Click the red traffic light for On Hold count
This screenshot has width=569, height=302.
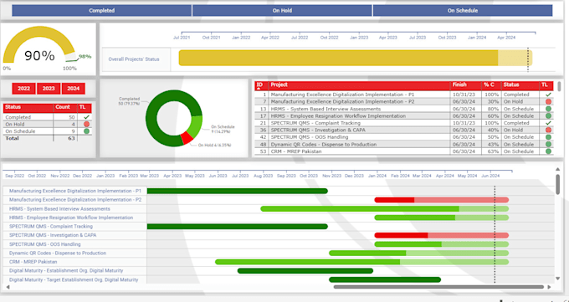(x=86, y=124)
